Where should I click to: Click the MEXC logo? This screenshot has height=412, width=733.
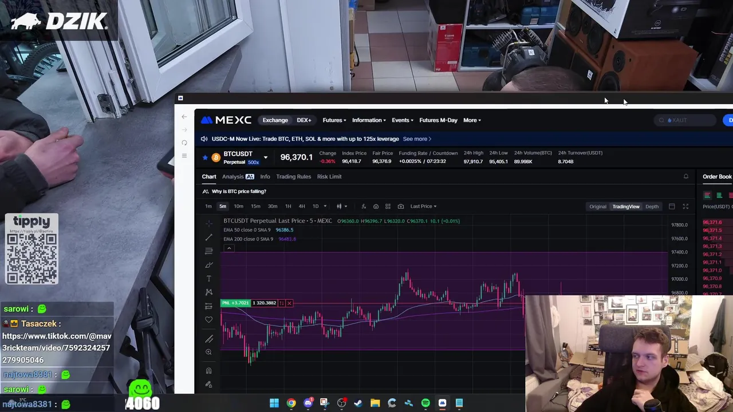[x=226, y=120]
